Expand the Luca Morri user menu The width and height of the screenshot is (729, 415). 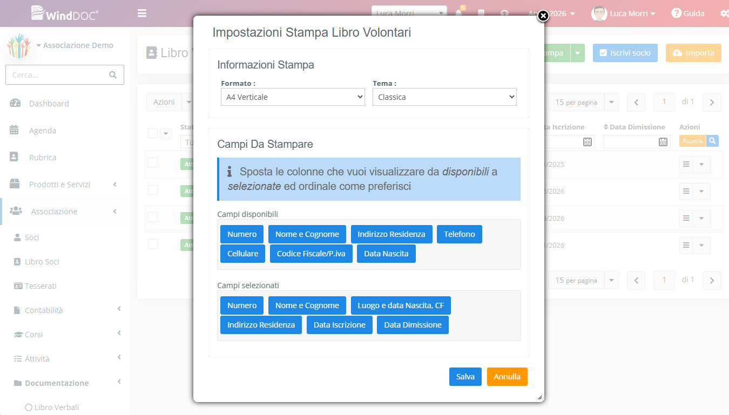(624, 13)
